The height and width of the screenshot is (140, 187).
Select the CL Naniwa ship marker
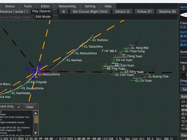[x=74, y=60]
